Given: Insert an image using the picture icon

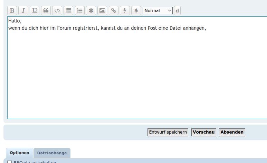Looking at the screenshot, I should point(102,10).
